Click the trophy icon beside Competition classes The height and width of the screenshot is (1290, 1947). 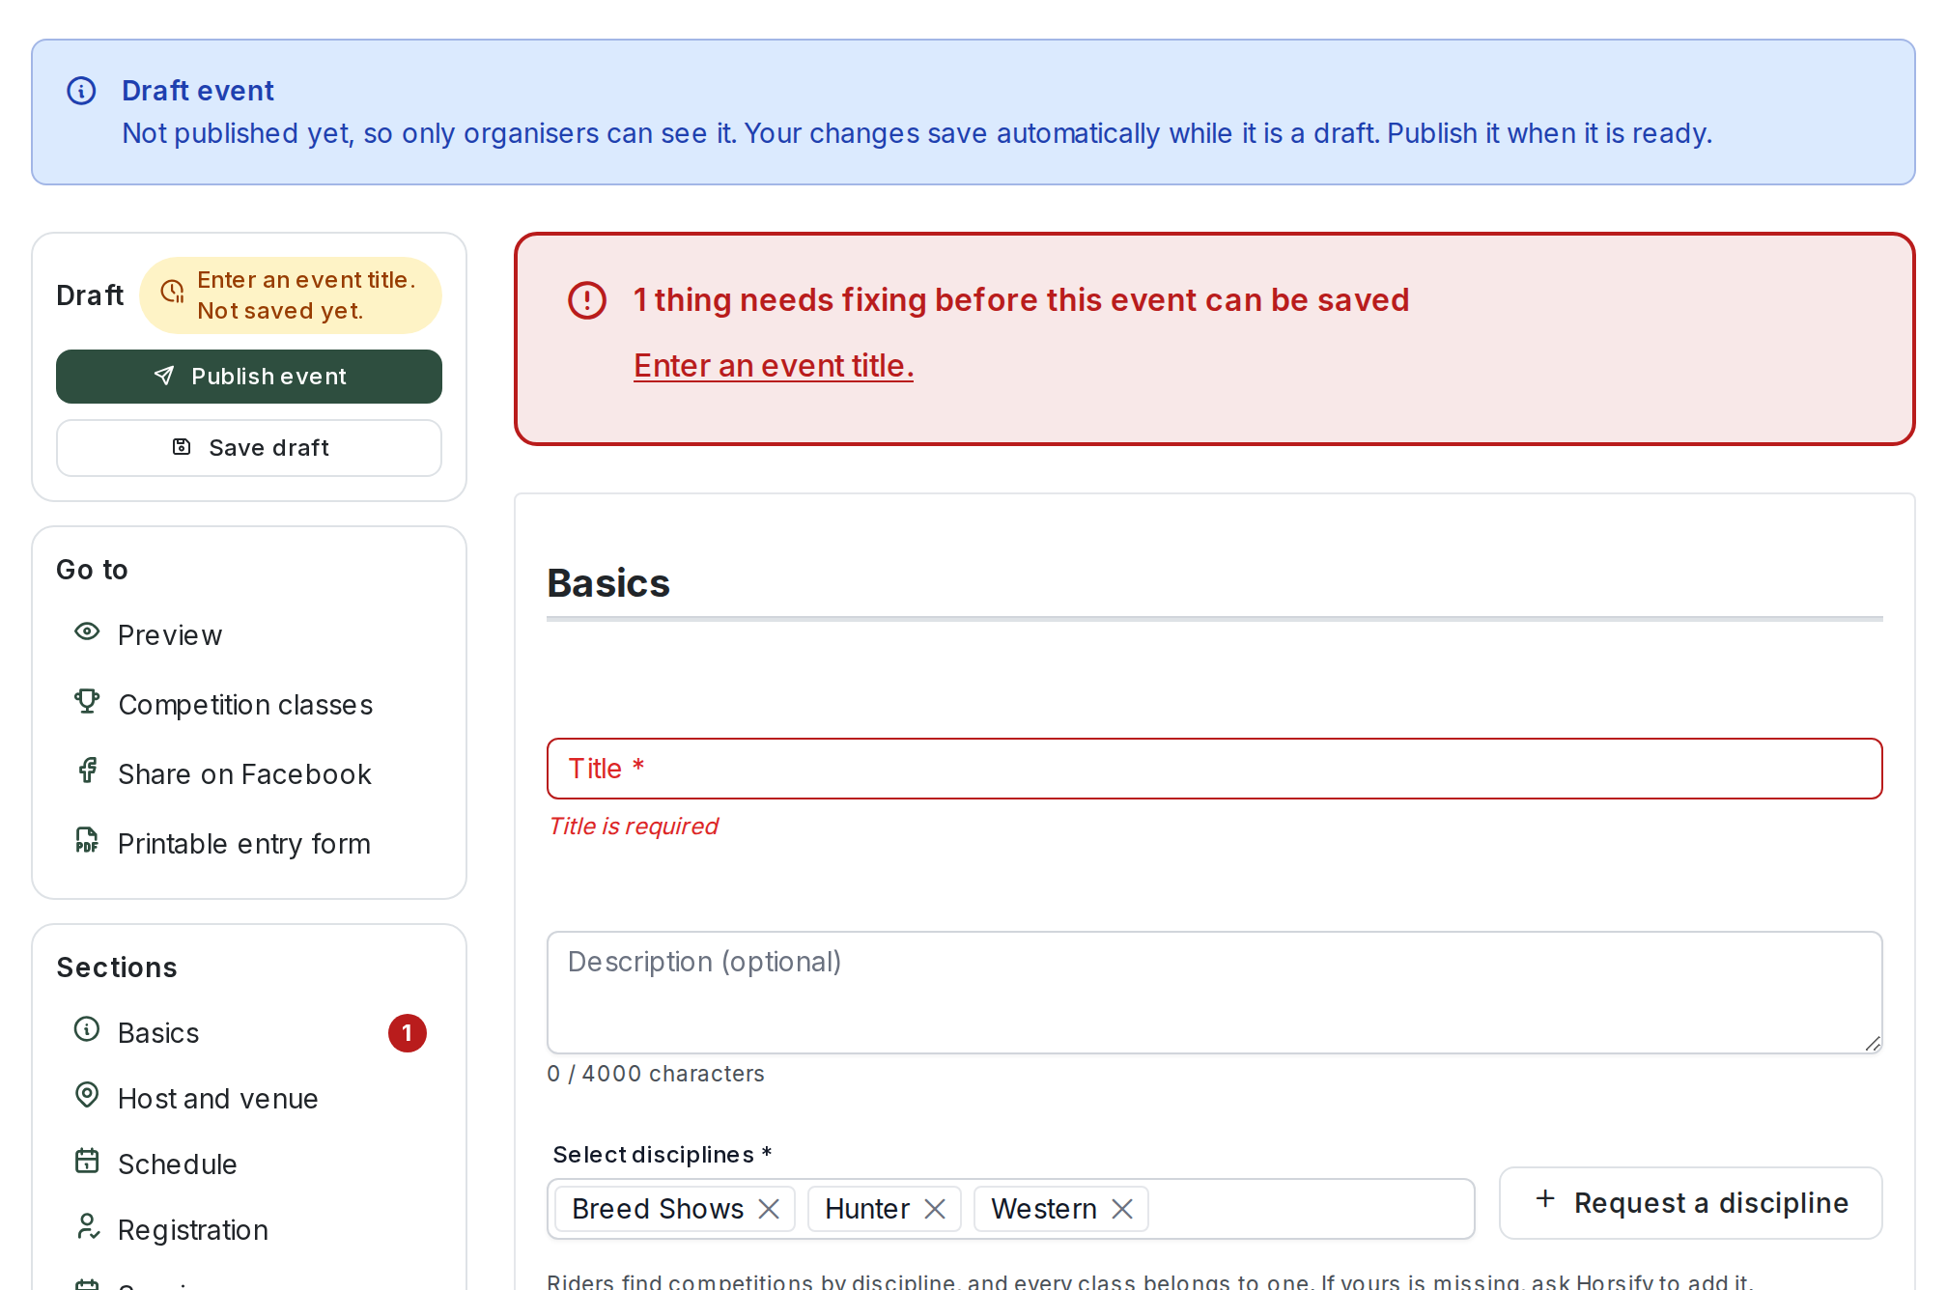click(x=87, y=701)
